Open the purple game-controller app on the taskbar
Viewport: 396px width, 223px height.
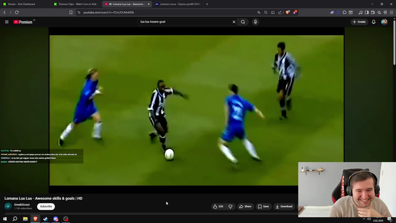56,219
